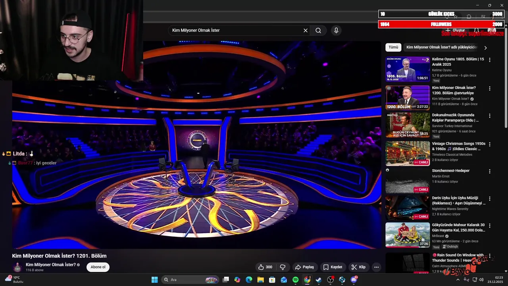Open options for 1200. Bölüm video

click(x=489, y=89)
